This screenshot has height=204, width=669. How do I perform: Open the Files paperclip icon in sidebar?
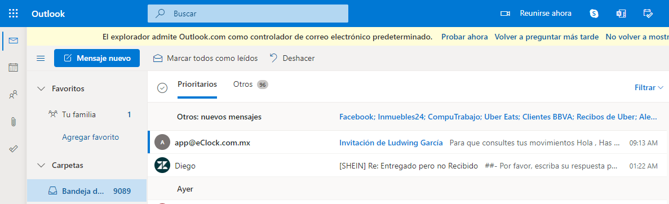(x=13, y=122)
